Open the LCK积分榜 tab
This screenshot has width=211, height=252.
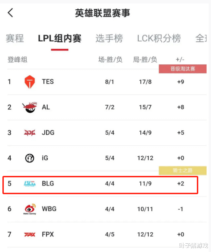pos(159,39)
